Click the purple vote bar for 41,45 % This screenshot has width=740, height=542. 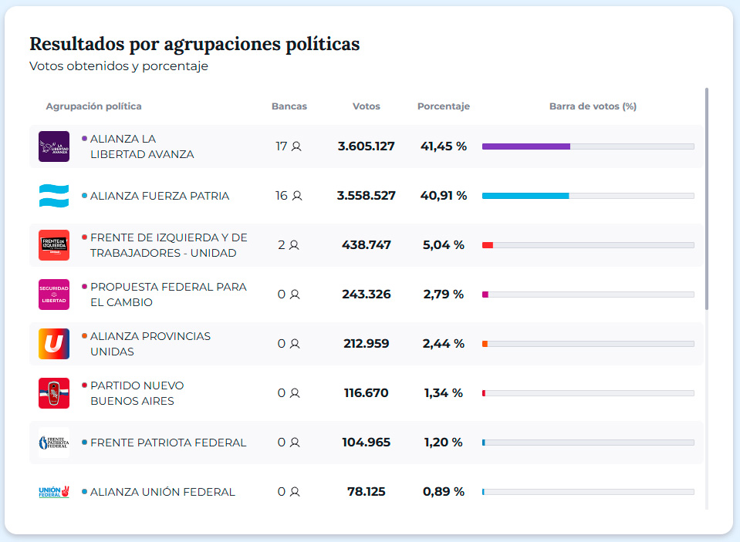[526, 146]
